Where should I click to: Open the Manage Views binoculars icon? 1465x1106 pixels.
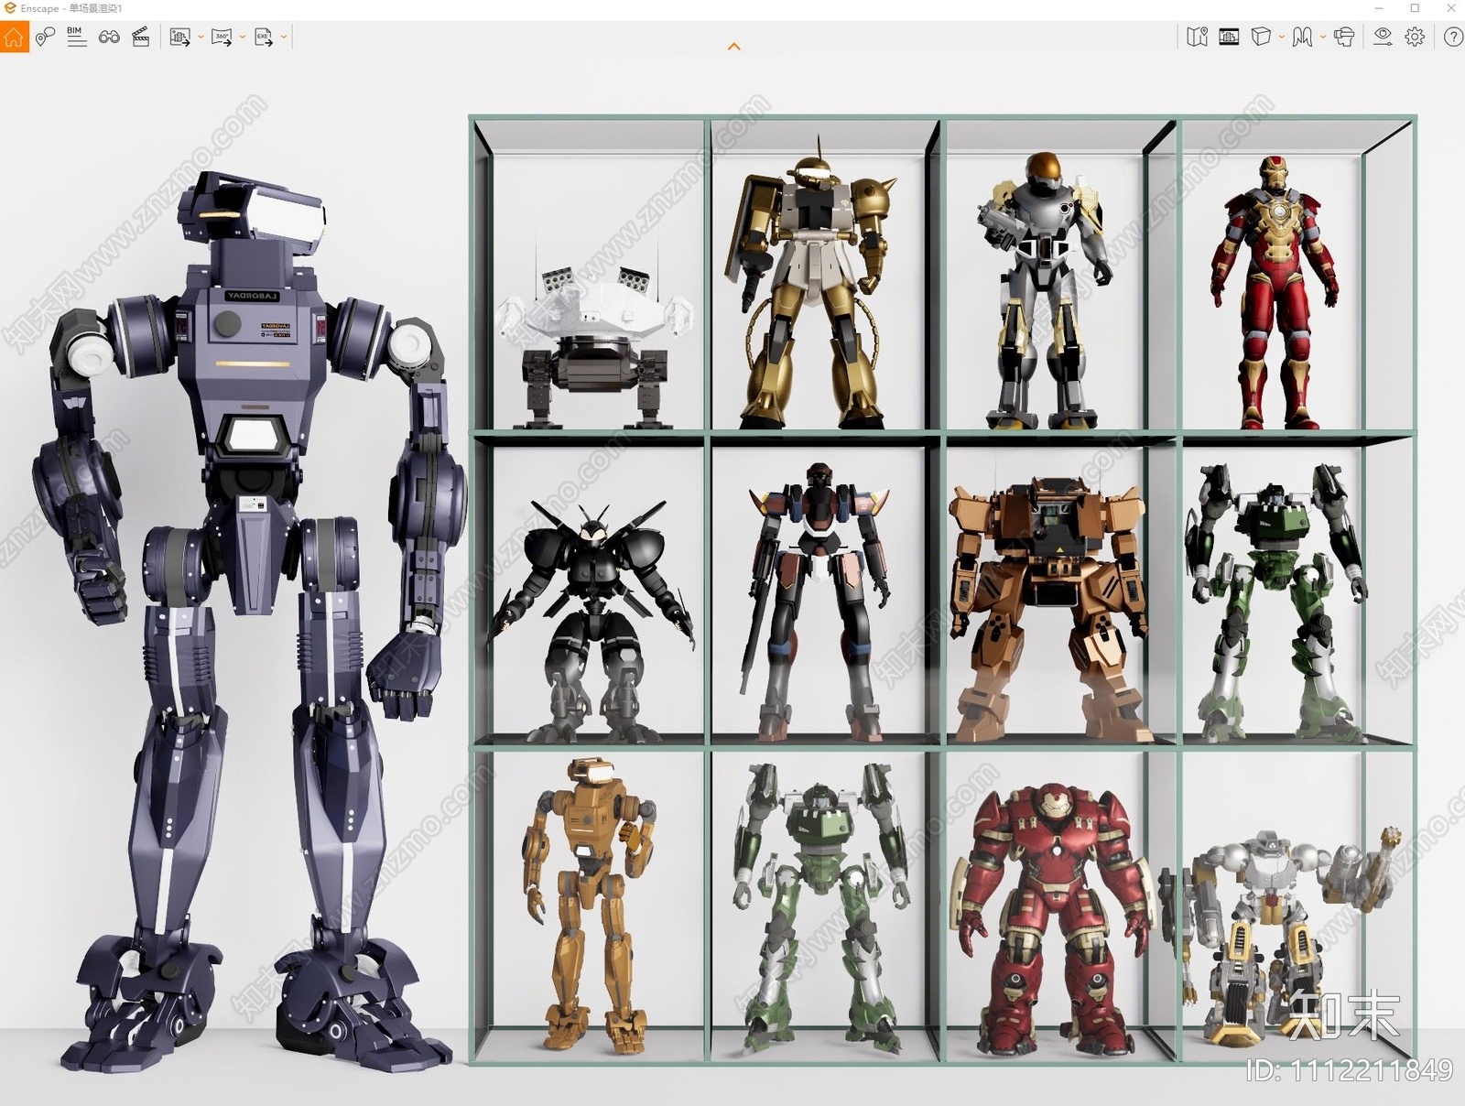tap(109, 38)
